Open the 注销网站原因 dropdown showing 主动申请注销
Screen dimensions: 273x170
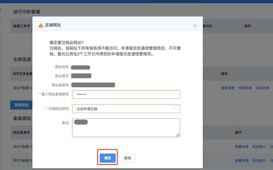(126, 109)
